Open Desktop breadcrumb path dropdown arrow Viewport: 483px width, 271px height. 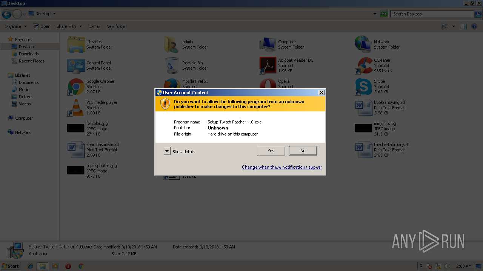(x=54, y=14)
